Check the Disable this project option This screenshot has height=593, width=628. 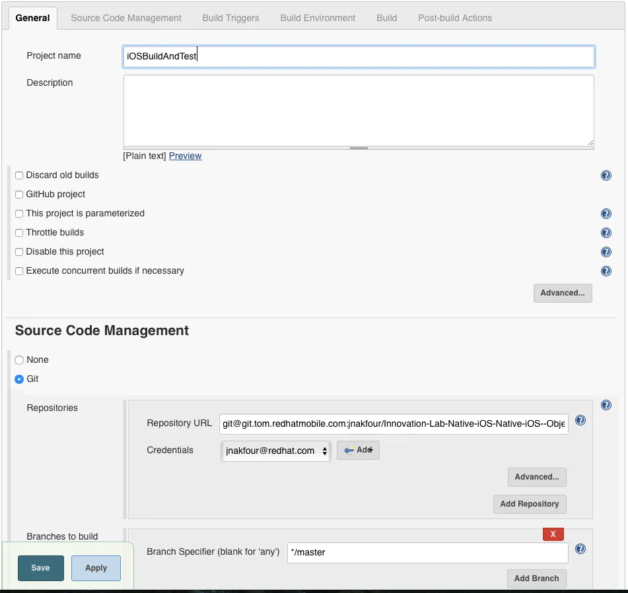pyautogui.click(x=19, y=251)
